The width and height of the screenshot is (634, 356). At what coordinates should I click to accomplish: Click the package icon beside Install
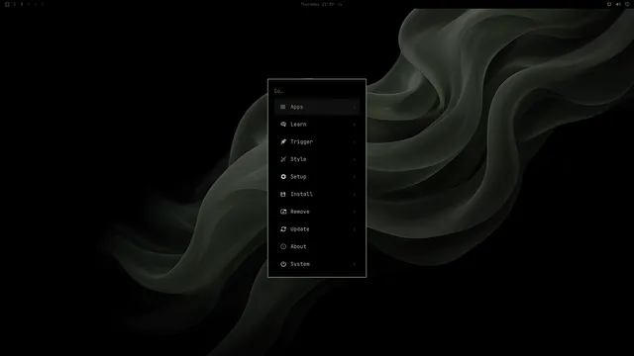[283, 194]
